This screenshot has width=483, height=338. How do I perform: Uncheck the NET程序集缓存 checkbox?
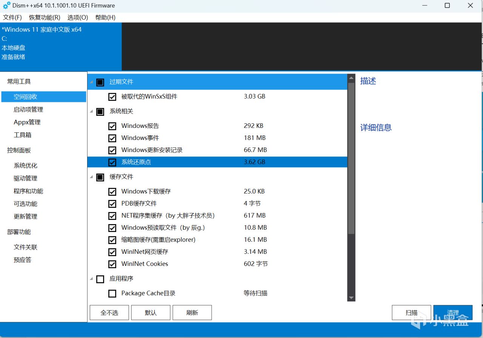click(112, 216)
